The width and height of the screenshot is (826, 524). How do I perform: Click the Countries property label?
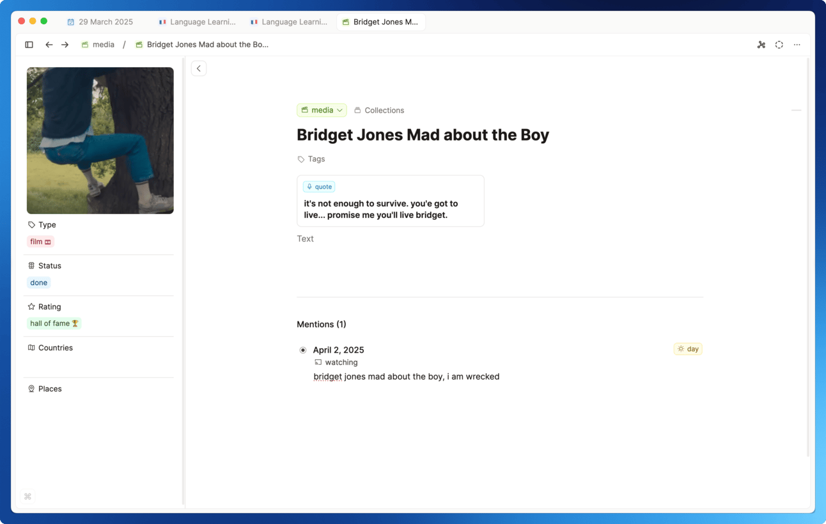[x=51, y=348]
